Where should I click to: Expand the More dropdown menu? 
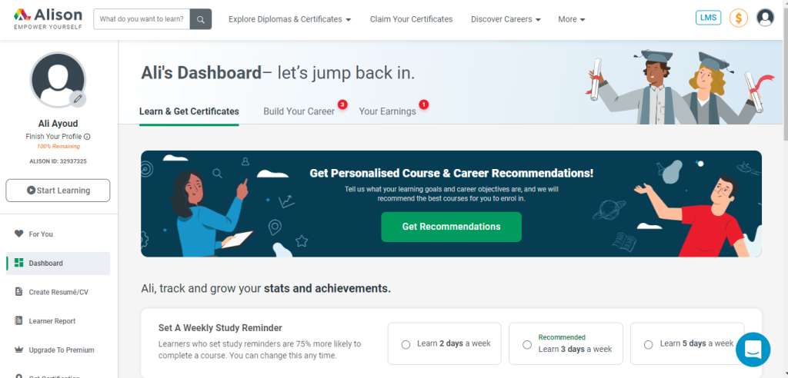point(572,19)
